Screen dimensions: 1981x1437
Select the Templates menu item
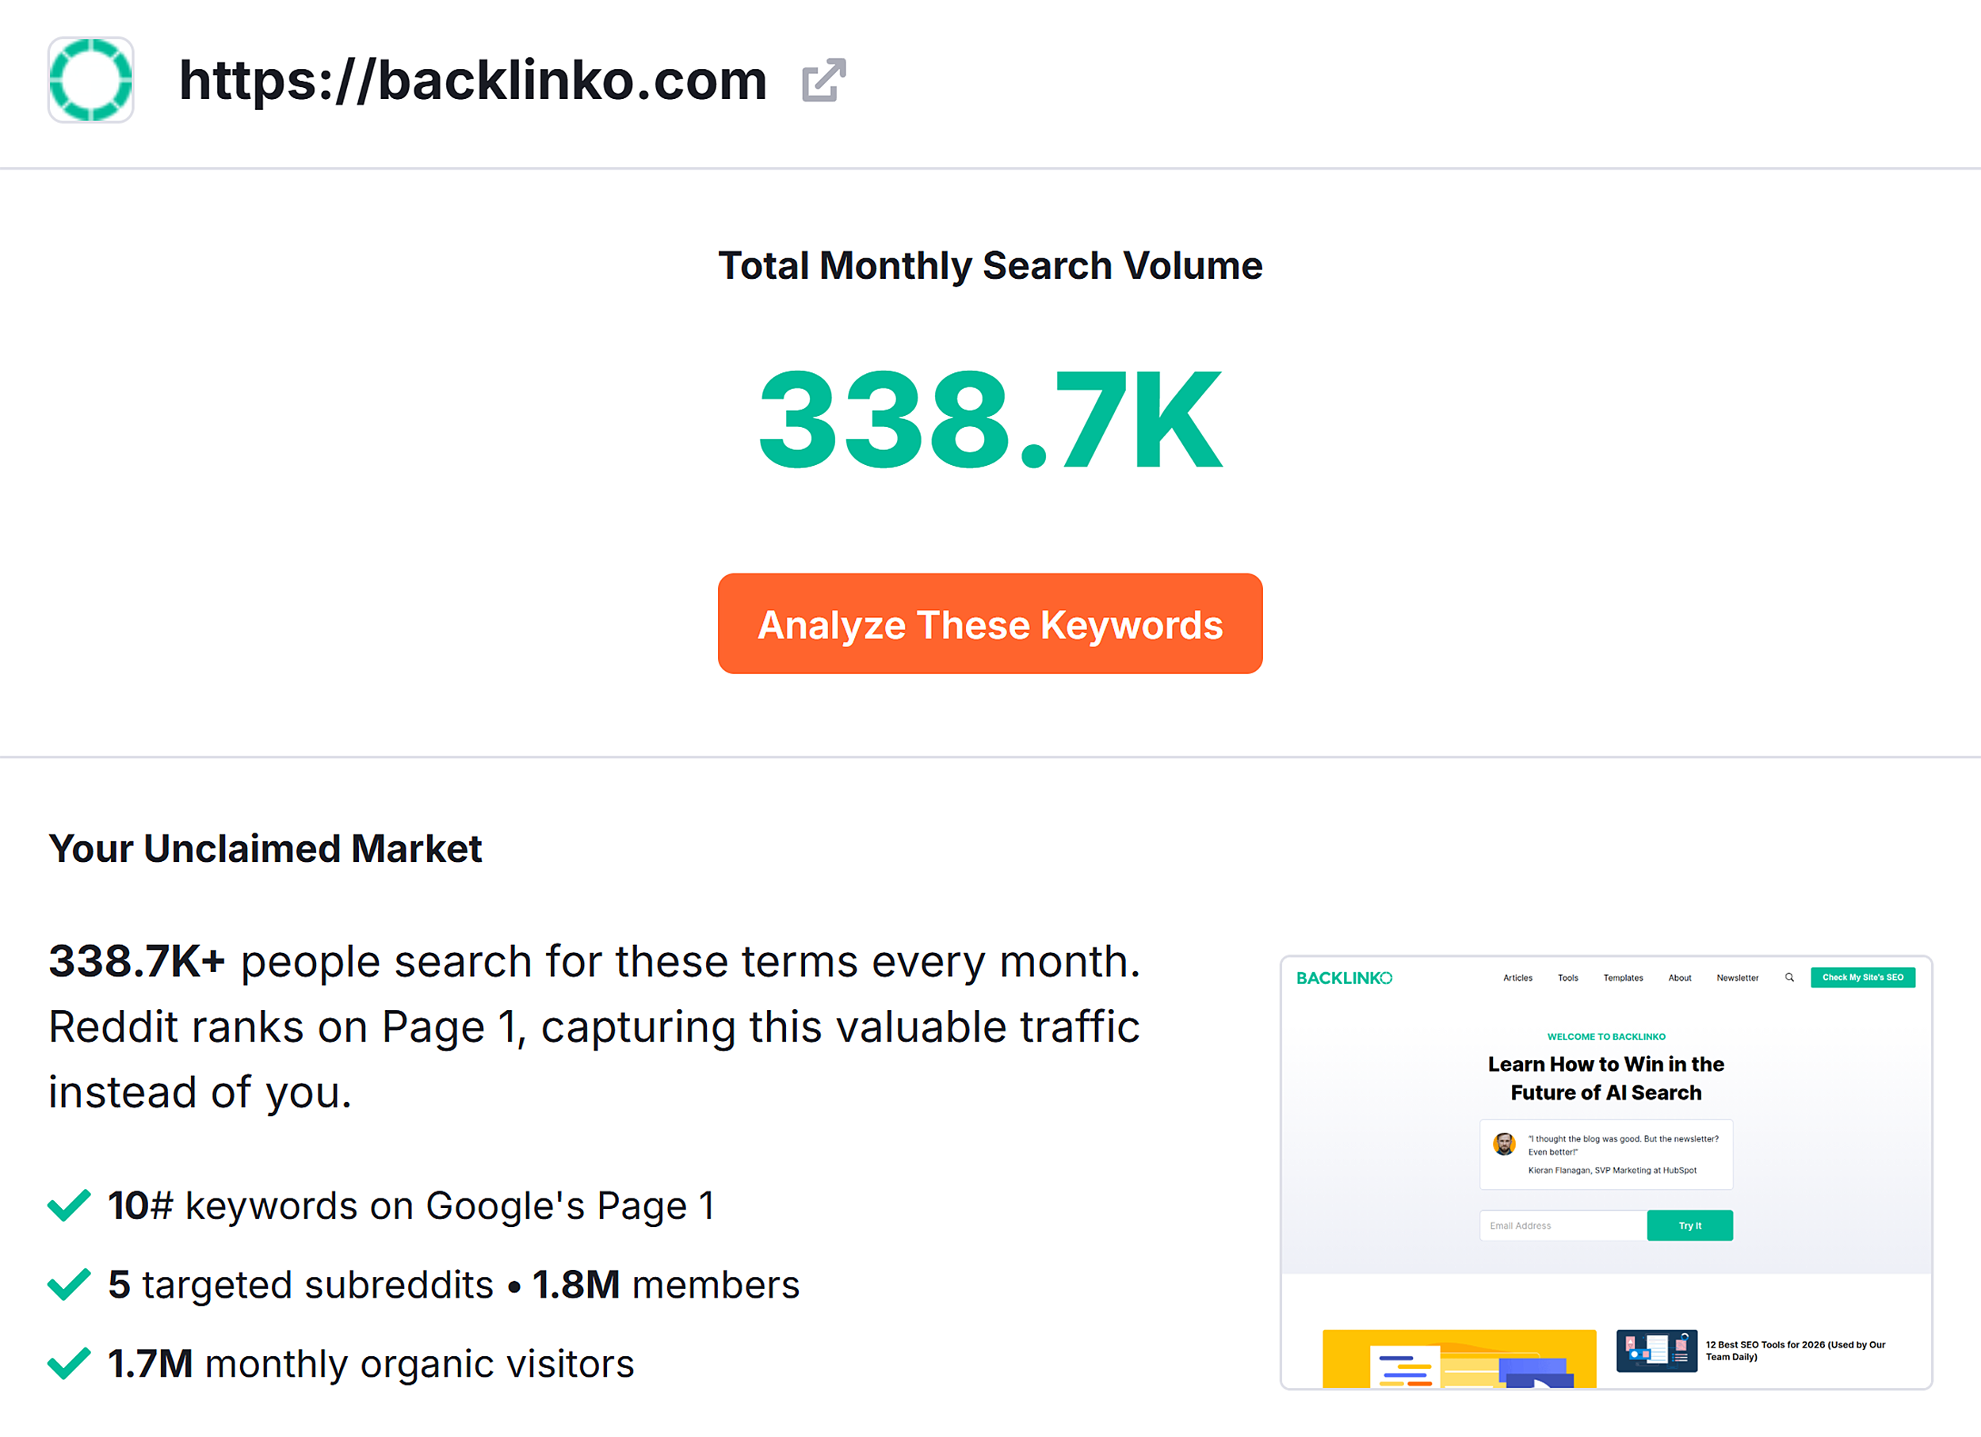tap(1623, 978)
